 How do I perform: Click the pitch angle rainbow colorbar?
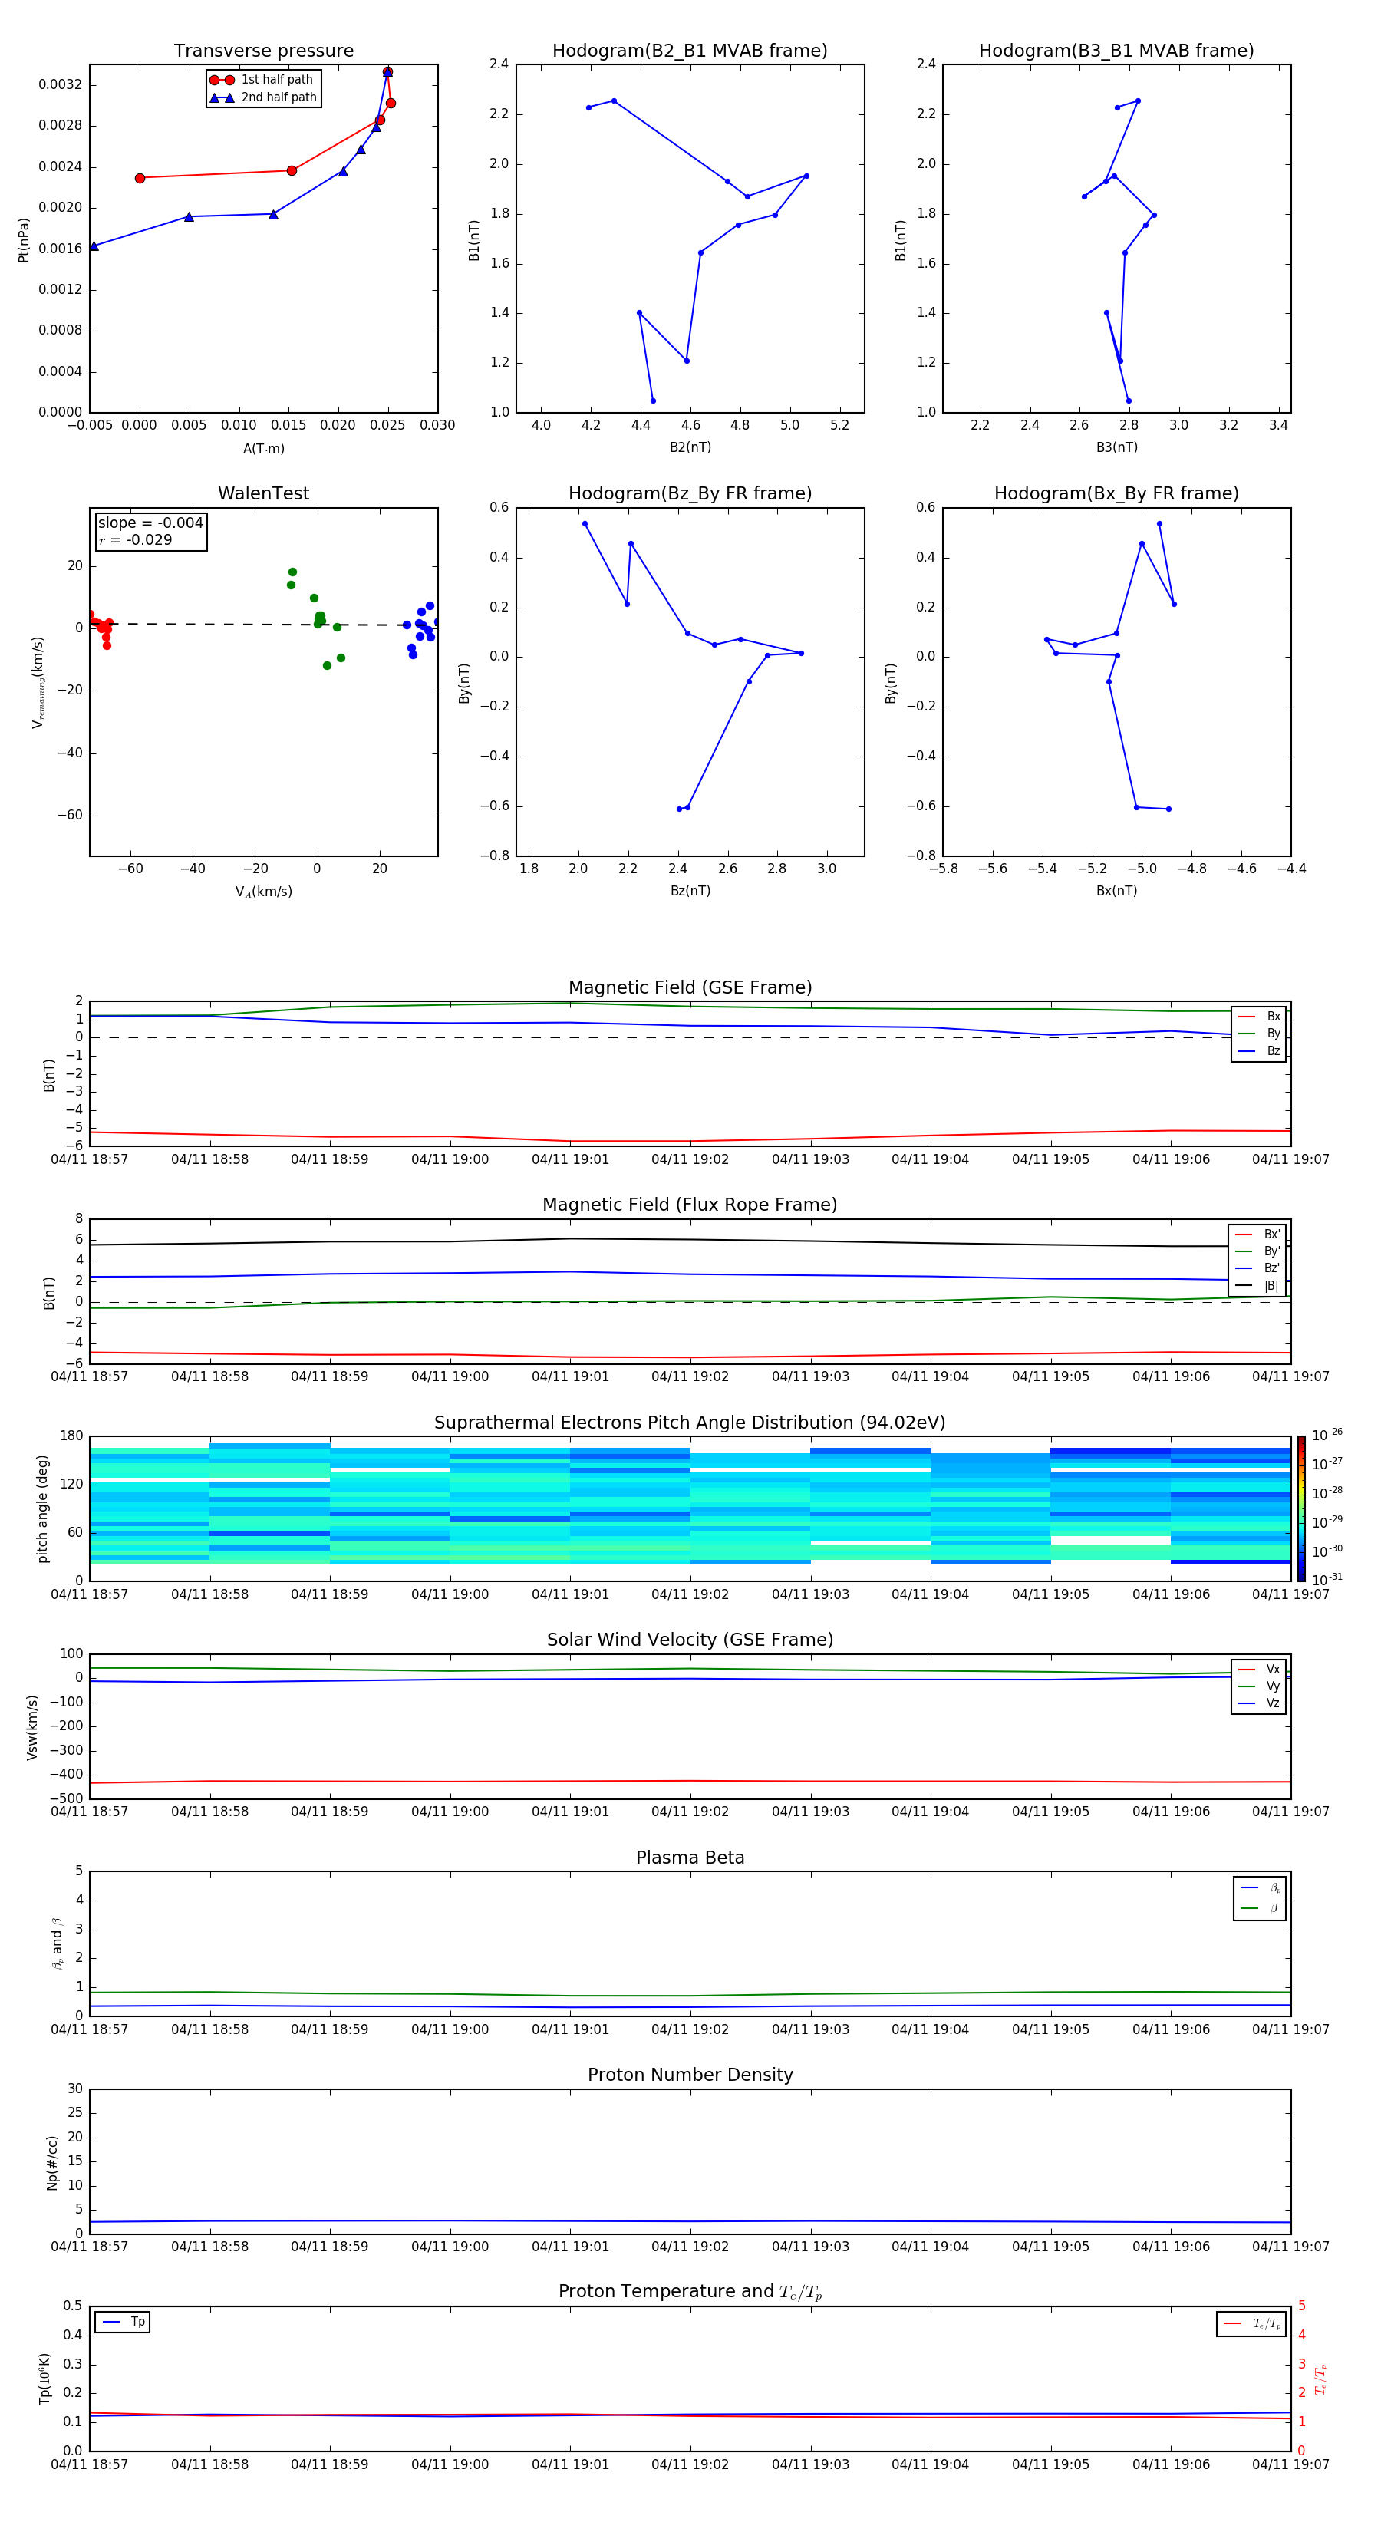pos(1301,1508)
